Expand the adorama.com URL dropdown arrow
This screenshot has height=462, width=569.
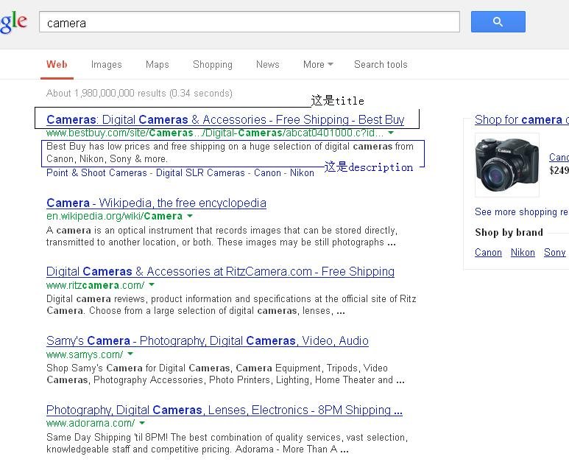point(142,424)
